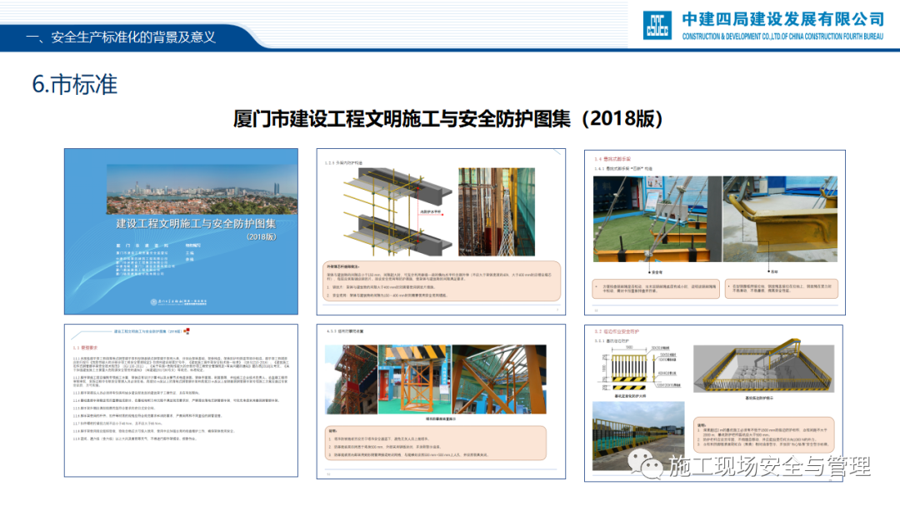Click the 3D foundation pit edge rendering
900x506 pixels.
[763, 365]
